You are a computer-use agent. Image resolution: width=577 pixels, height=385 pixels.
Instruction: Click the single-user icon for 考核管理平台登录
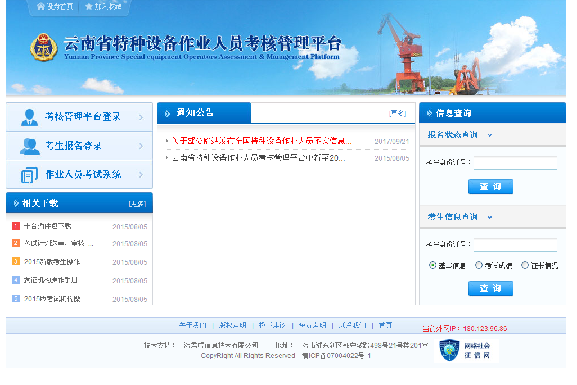[x=29, y=117]
